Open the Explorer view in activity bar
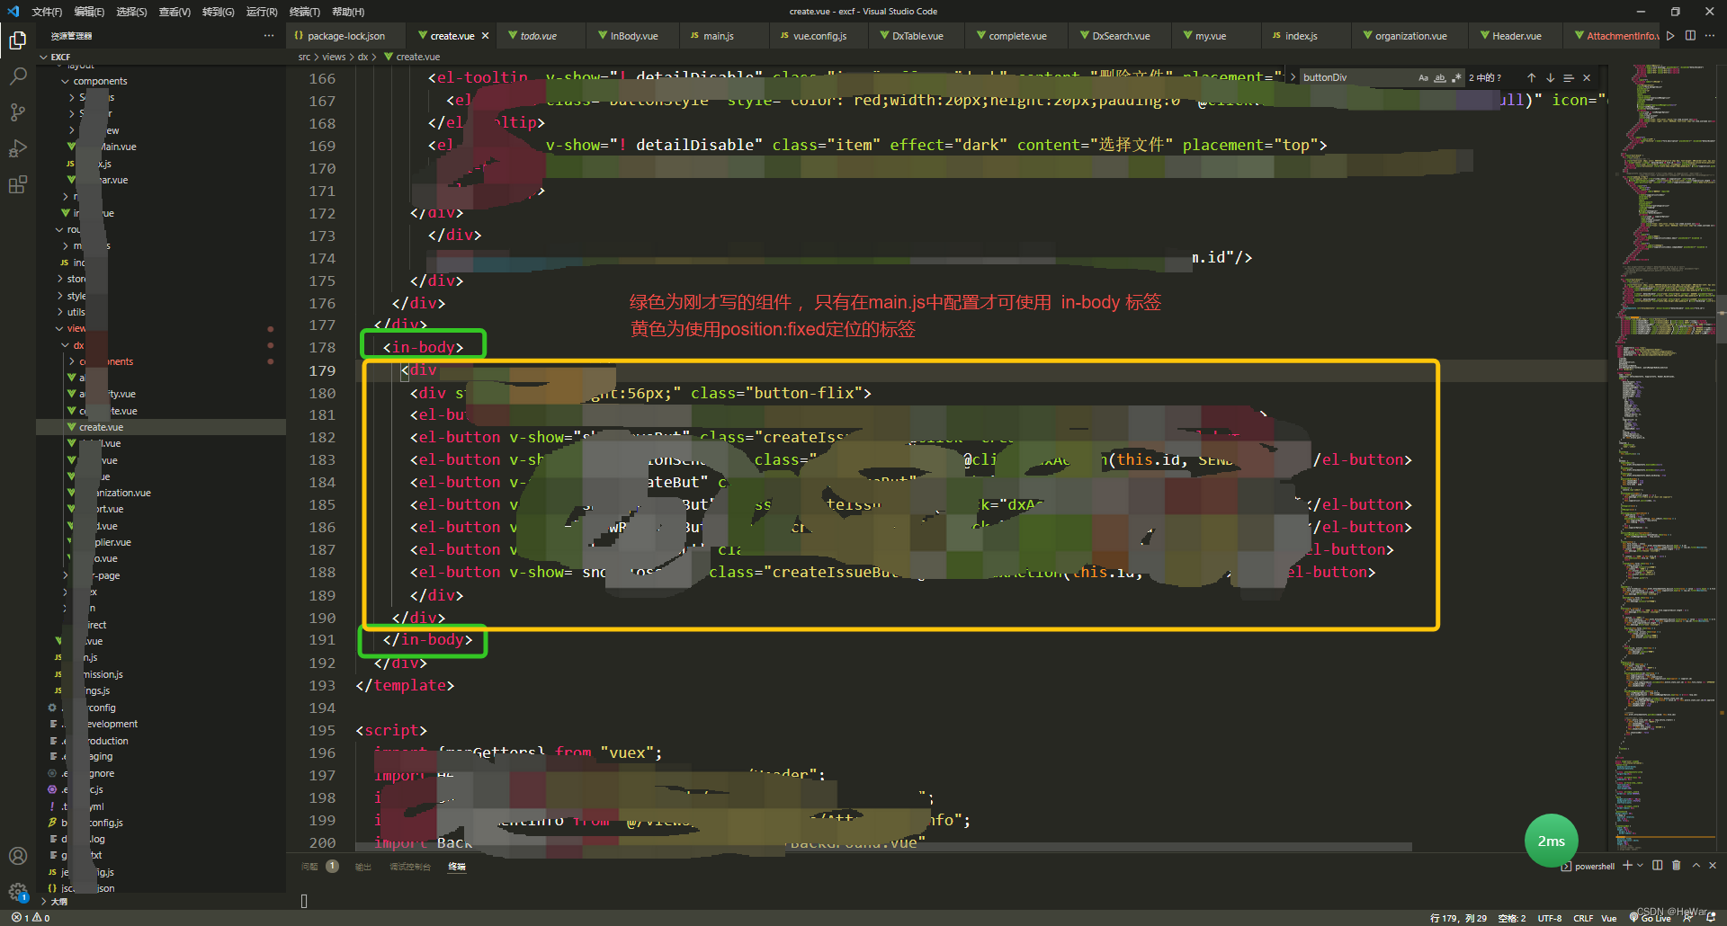This screenshot has width=1727, height=926. (18, 40)
